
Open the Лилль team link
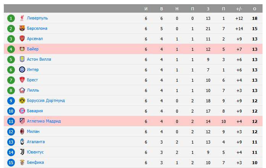(x=33, y=90)
